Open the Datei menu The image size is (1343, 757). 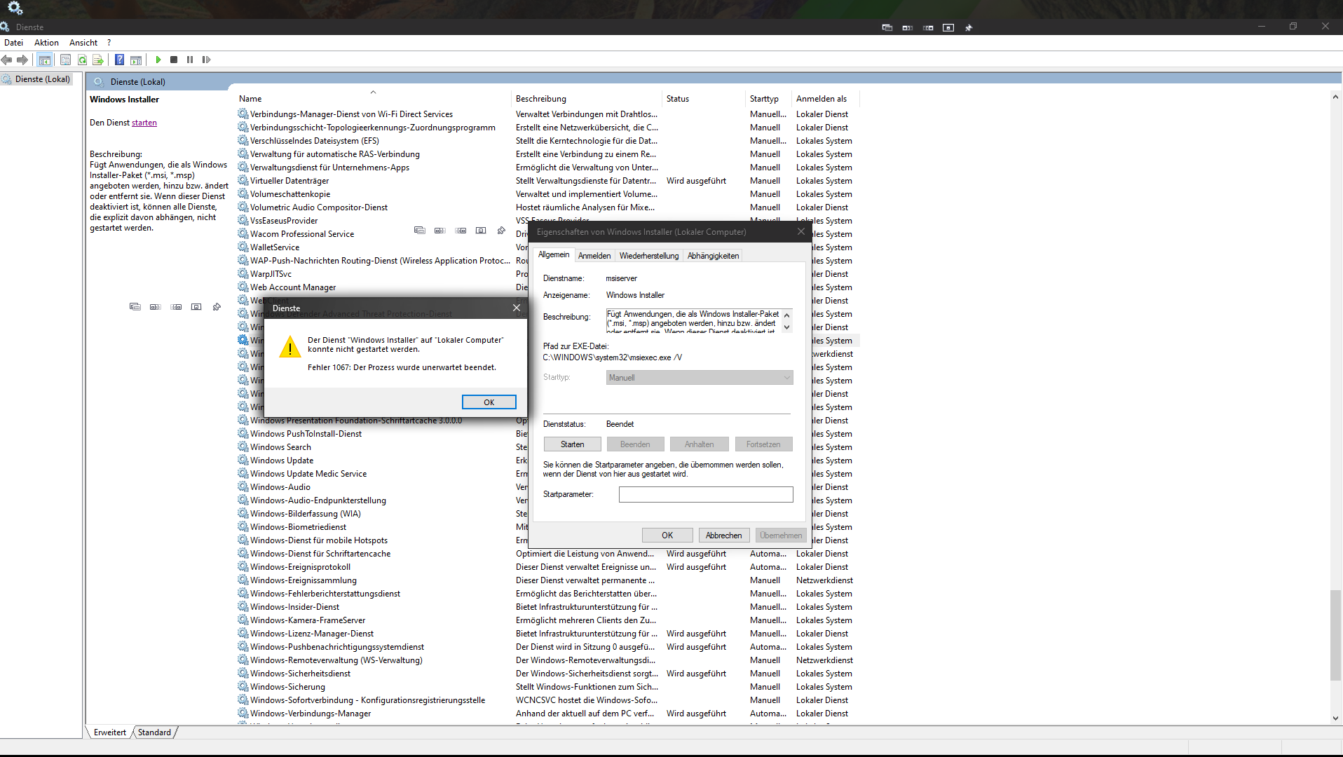[x=13, y=43]
